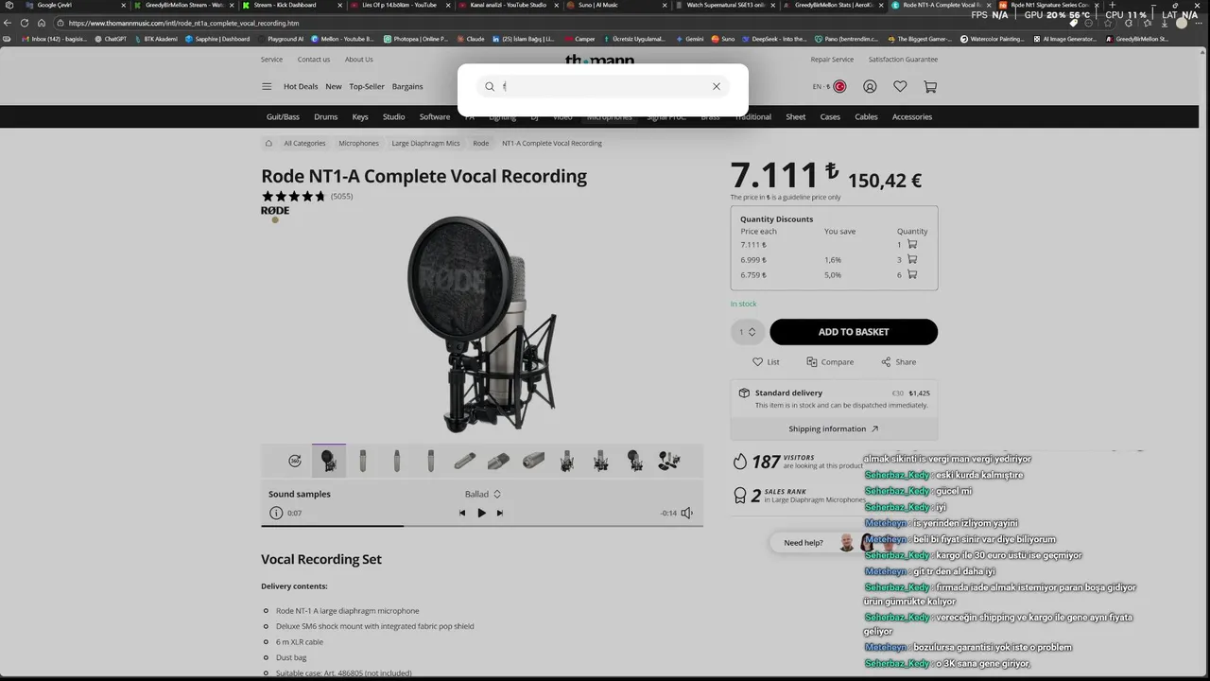Open Bargains menu item
1210x681 pixels.
[x=407, y=86]
